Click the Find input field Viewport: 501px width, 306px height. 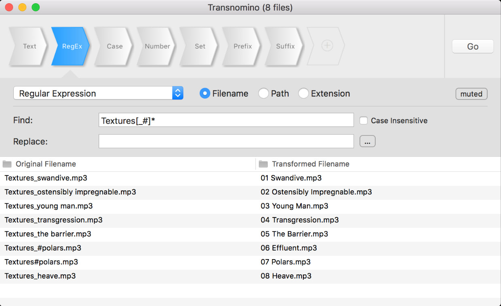(226, 120)
